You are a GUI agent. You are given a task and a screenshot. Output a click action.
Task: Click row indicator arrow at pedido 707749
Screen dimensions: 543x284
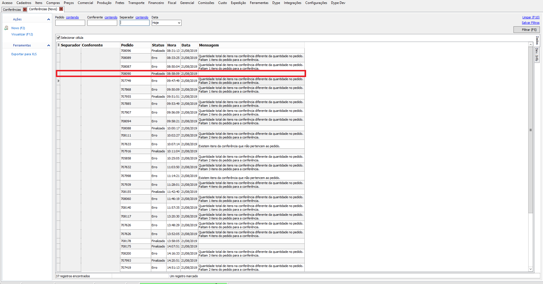[x=58, y=81]
